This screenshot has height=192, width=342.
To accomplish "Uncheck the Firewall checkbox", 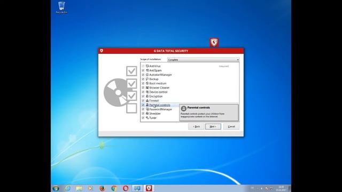I will coord(143,101).
